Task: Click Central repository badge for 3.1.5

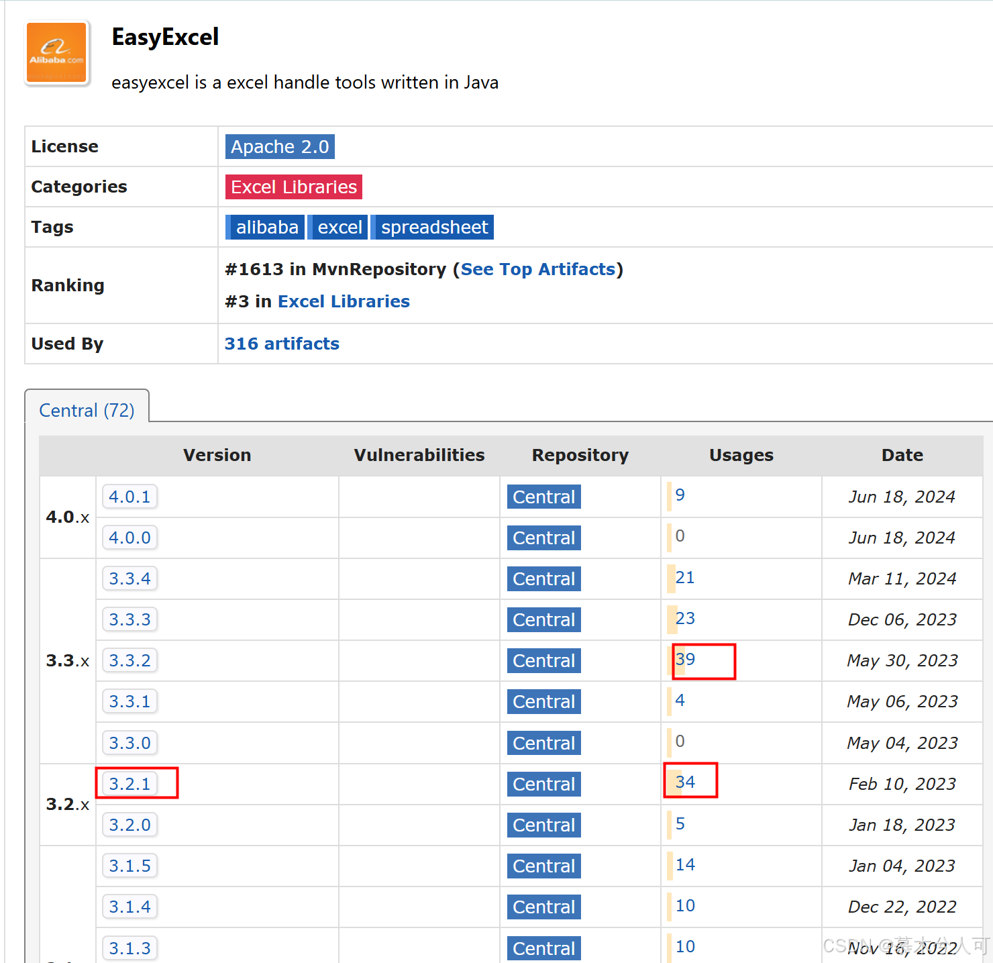Action: click(x=543, y=866)
